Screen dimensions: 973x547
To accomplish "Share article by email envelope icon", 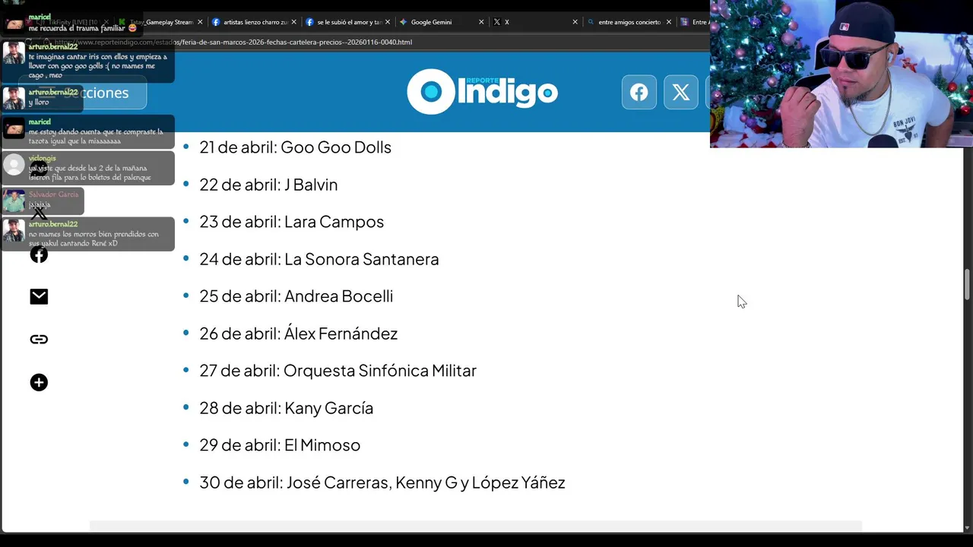I will 39,296.
